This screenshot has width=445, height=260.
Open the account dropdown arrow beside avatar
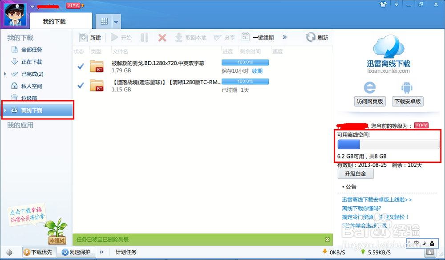[x=32, y=7]
